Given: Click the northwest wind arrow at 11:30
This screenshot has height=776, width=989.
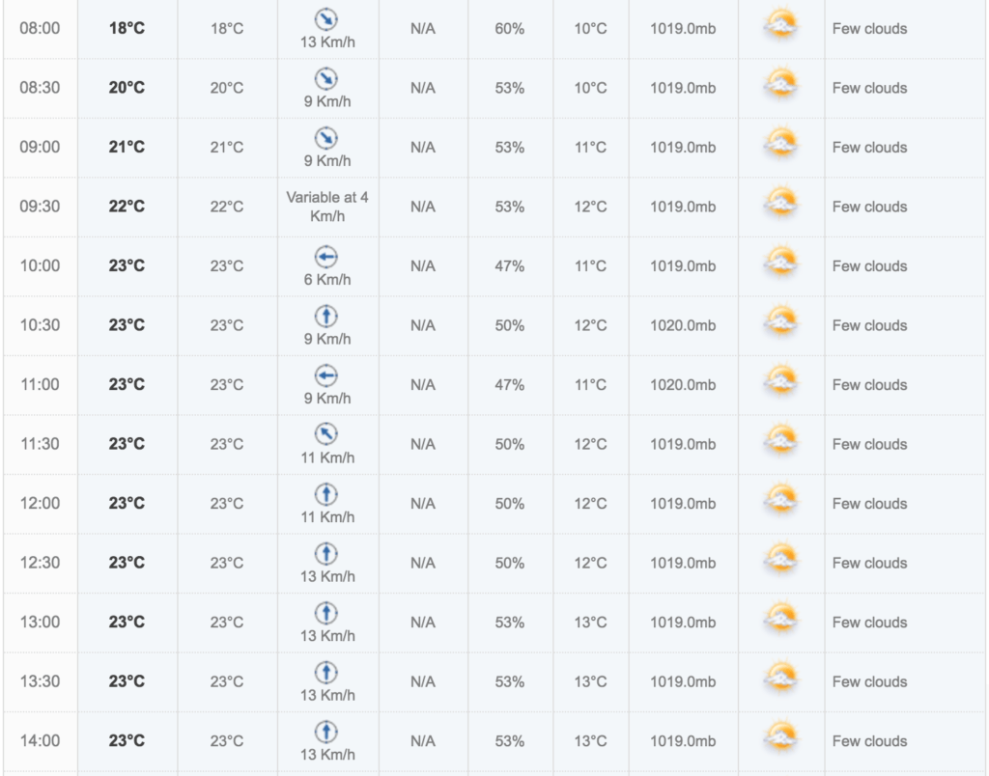Looking at the screenshot, I should (x=326, y=433).
